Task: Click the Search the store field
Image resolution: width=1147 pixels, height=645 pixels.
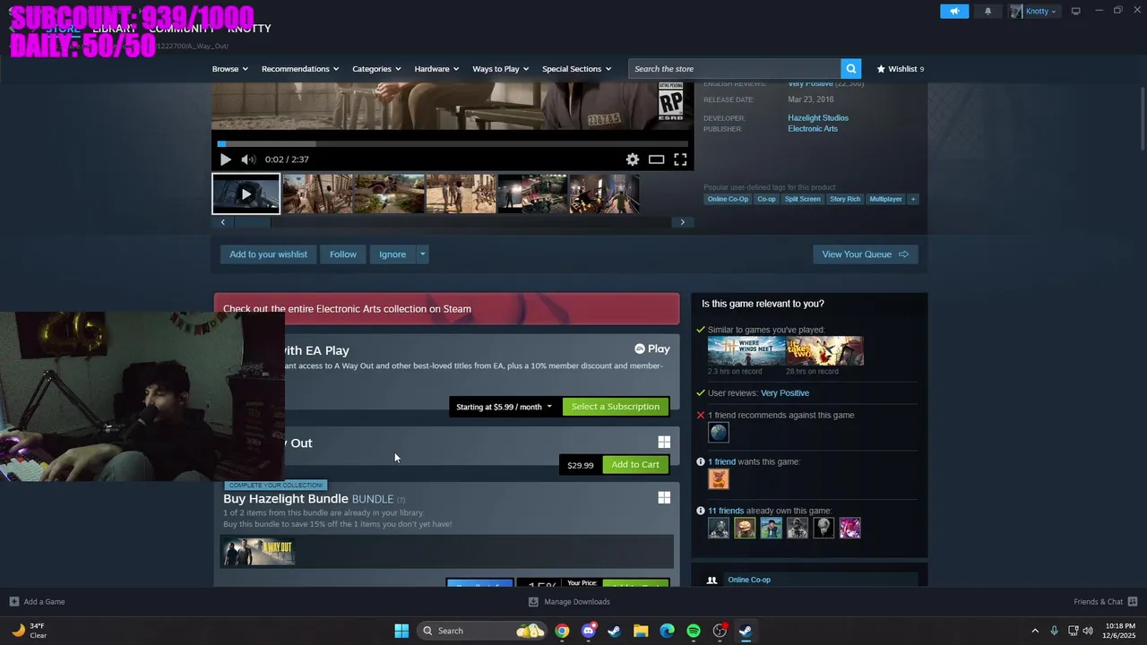Action: pos(735,69)
